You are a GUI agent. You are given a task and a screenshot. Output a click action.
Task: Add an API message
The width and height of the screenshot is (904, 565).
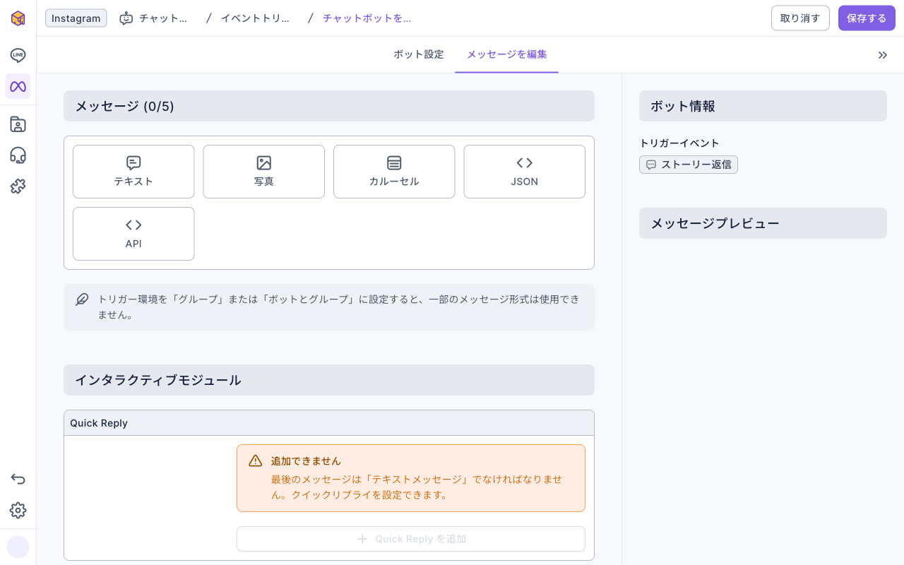click(133, 234)
